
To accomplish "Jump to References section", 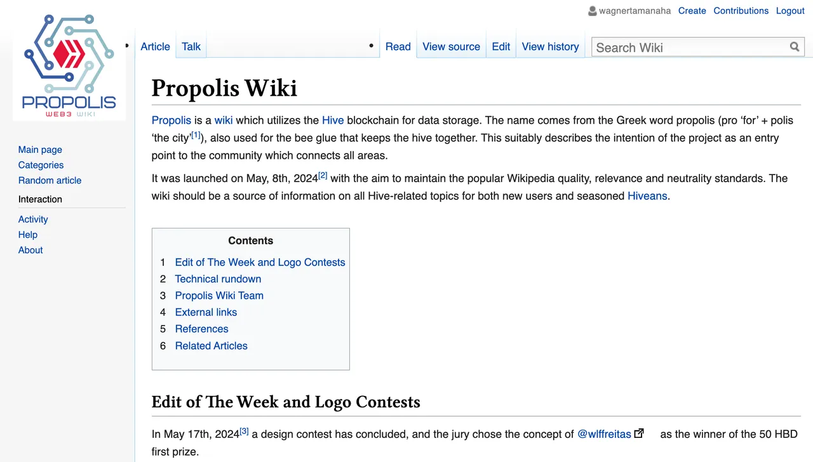I will point(201,329).
